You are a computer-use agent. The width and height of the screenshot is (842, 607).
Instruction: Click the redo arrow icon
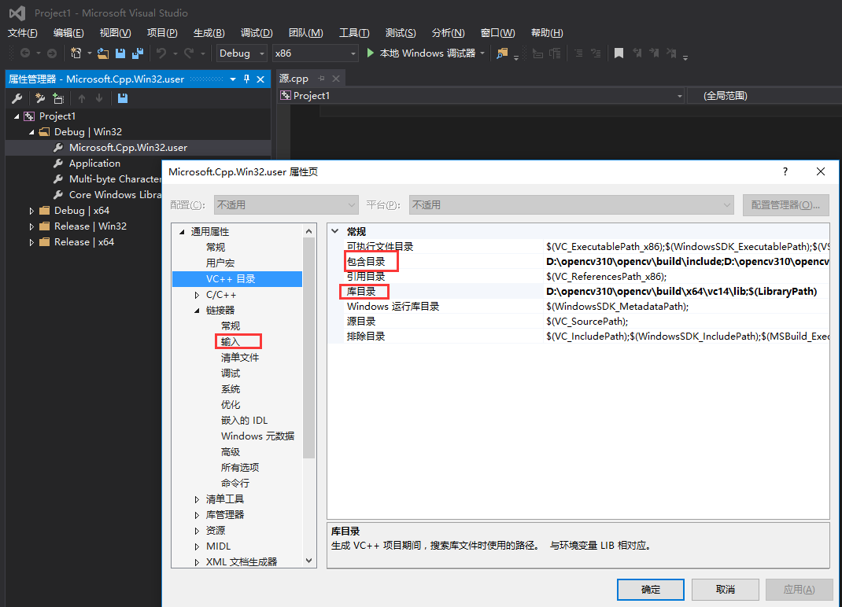coord(189,53)
